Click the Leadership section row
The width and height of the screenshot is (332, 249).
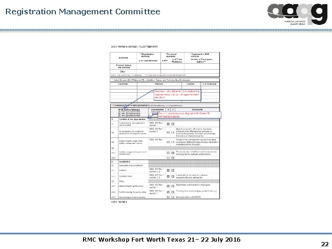click(x=165, y=162)
